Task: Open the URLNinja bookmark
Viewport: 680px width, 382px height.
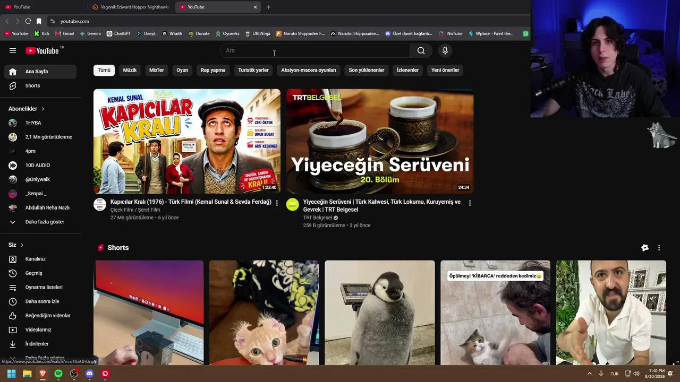Action: pos(258,33)
